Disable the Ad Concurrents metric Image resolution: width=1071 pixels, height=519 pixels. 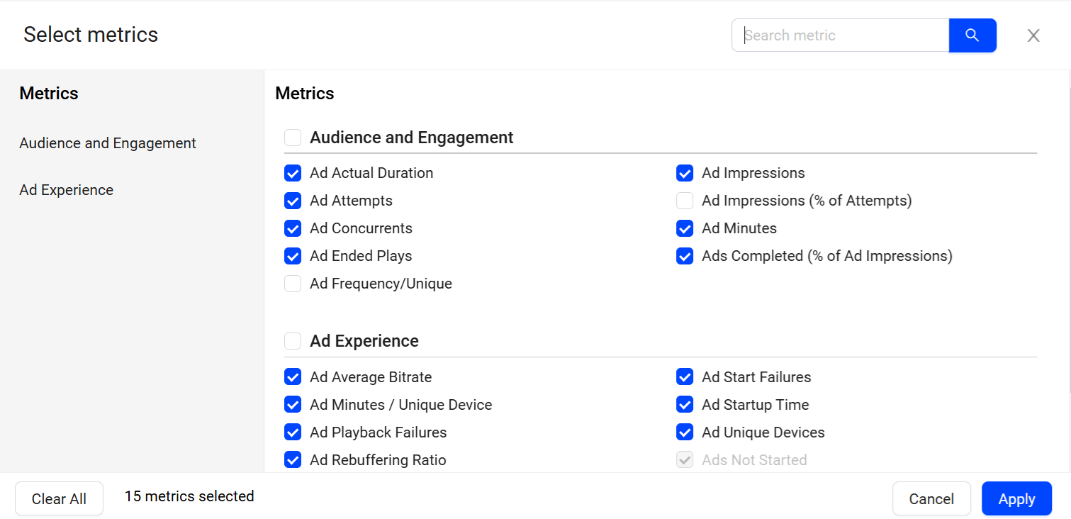[293, 228]
